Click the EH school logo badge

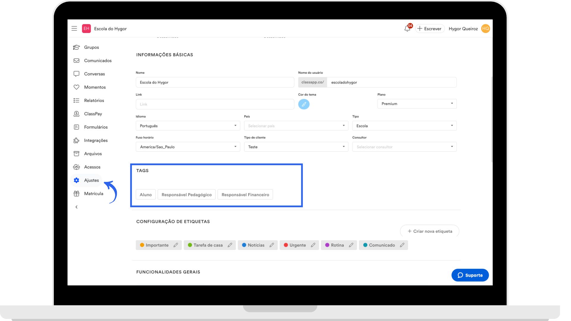click(86, 29)
